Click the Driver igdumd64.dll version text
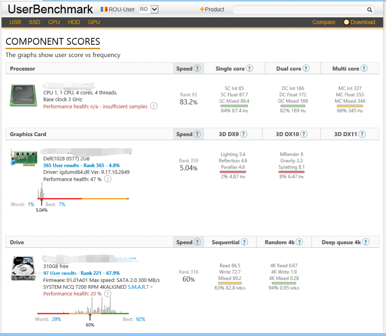Image resolution: width=386 pixels, height=336 pixels. coord(86,172)
